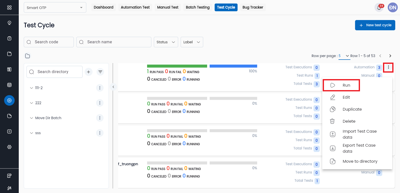Open the Label filter dropdown

[x=192, y=42]
